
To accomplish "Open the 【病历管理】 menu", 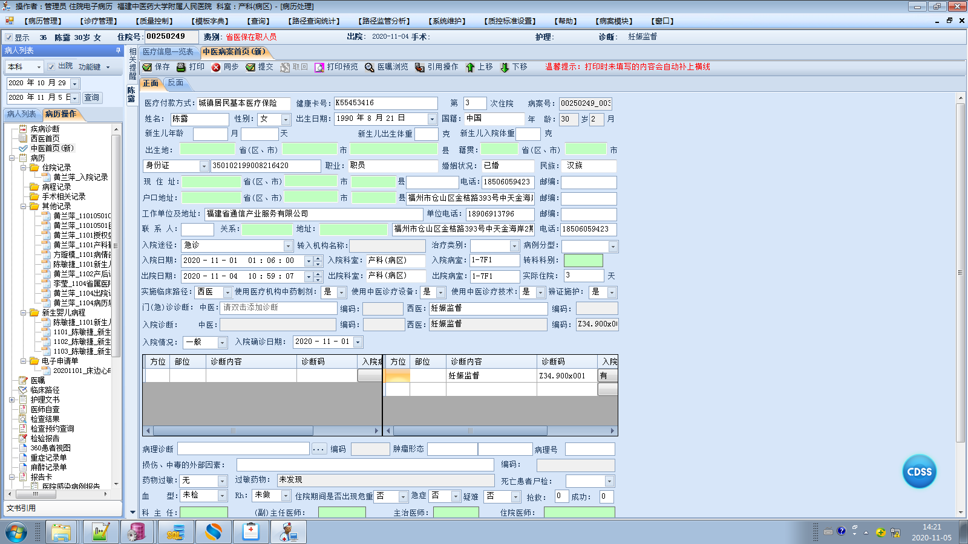I will coord(42,21).
